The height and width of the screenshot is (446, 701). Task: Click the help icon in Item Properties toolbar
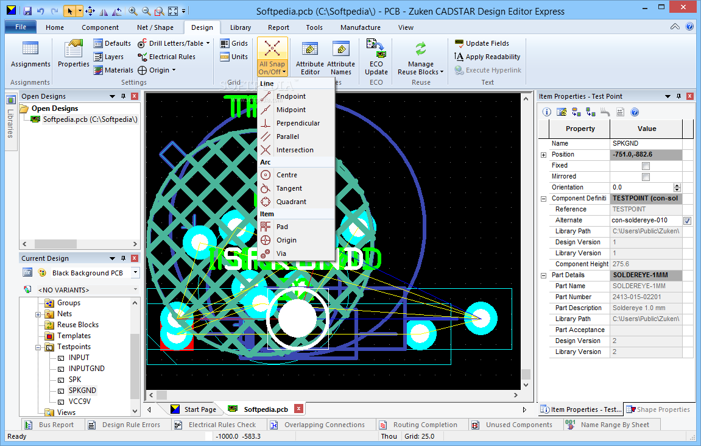[635, 112]
